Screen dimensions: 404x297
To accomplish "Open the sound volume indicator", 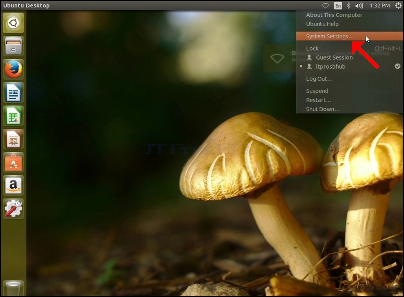I will point(359,5).
